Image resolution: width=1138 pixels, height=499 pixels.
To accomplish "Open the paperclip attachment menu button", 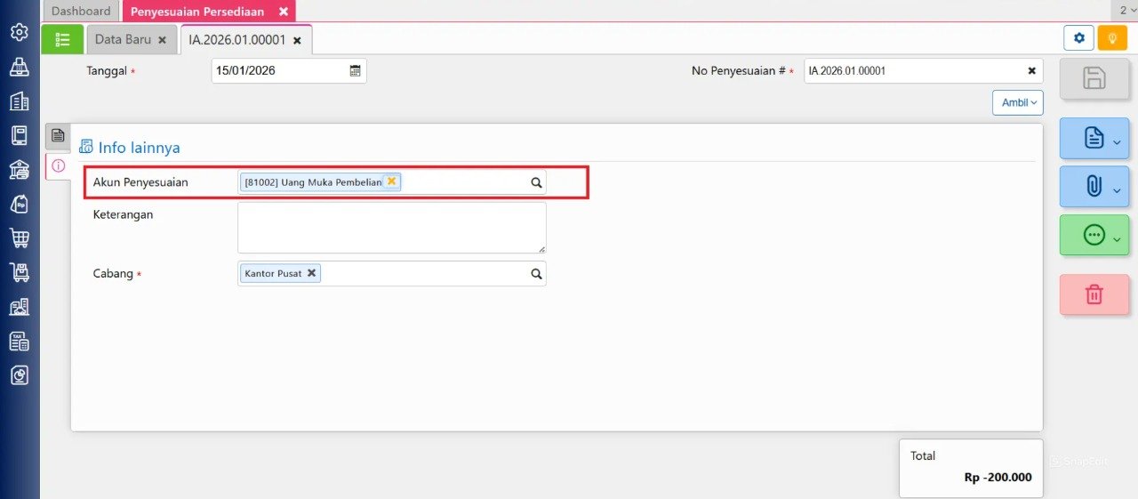I will point(1094,187).
